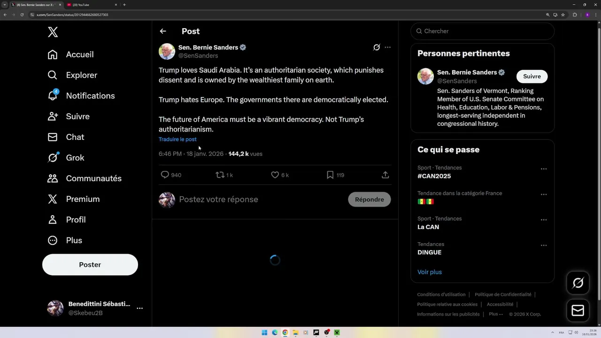Open account menu dots next to Benedittini Sébastien
This screenshot has height=338, width=601.
pos(139,308)
